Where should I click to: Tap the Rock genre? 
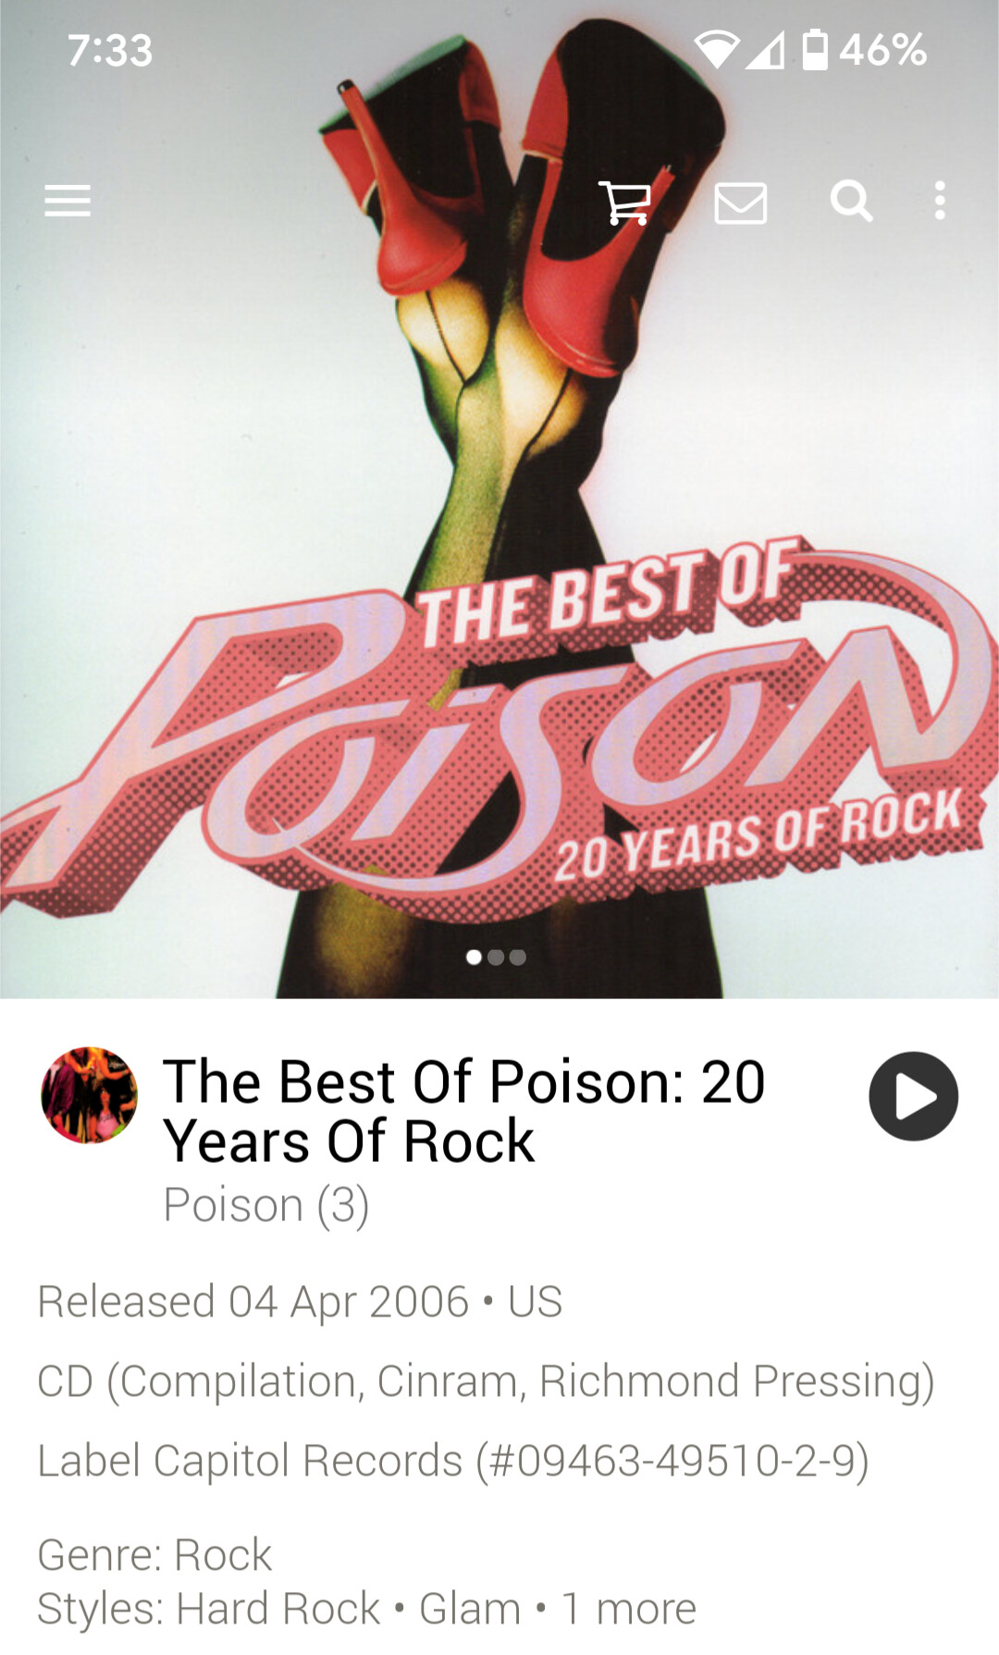pos(223,1555)
